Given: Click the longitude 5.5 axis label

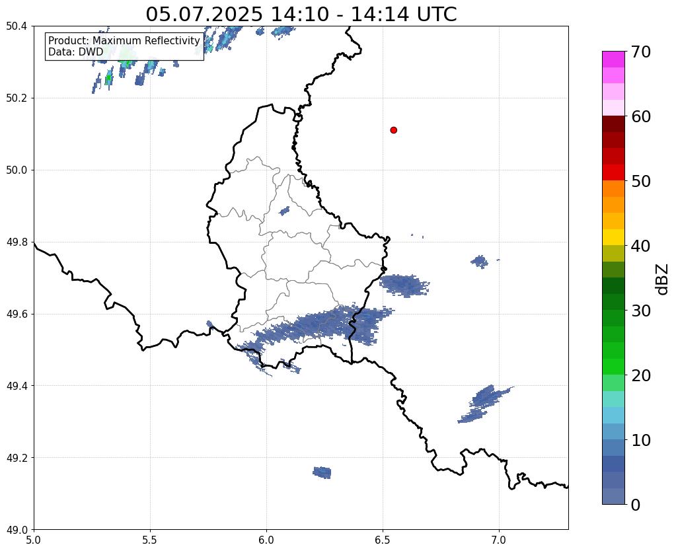Looking at the screenshot, I should pos(150,540).
